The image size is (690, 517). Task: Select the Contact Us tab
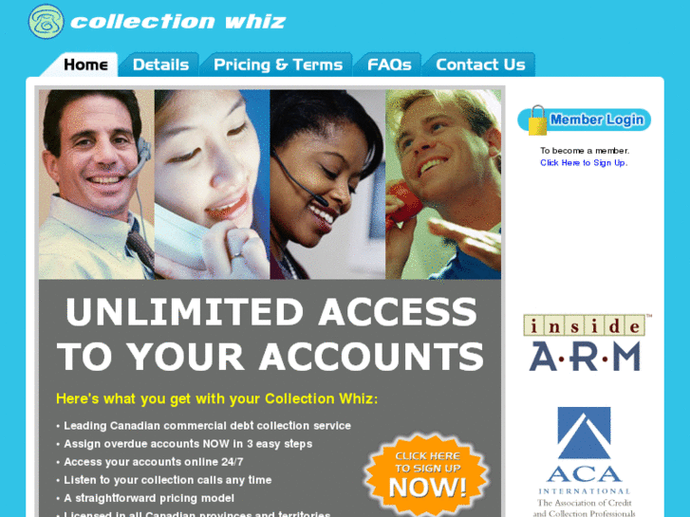(x=480, y=65)
